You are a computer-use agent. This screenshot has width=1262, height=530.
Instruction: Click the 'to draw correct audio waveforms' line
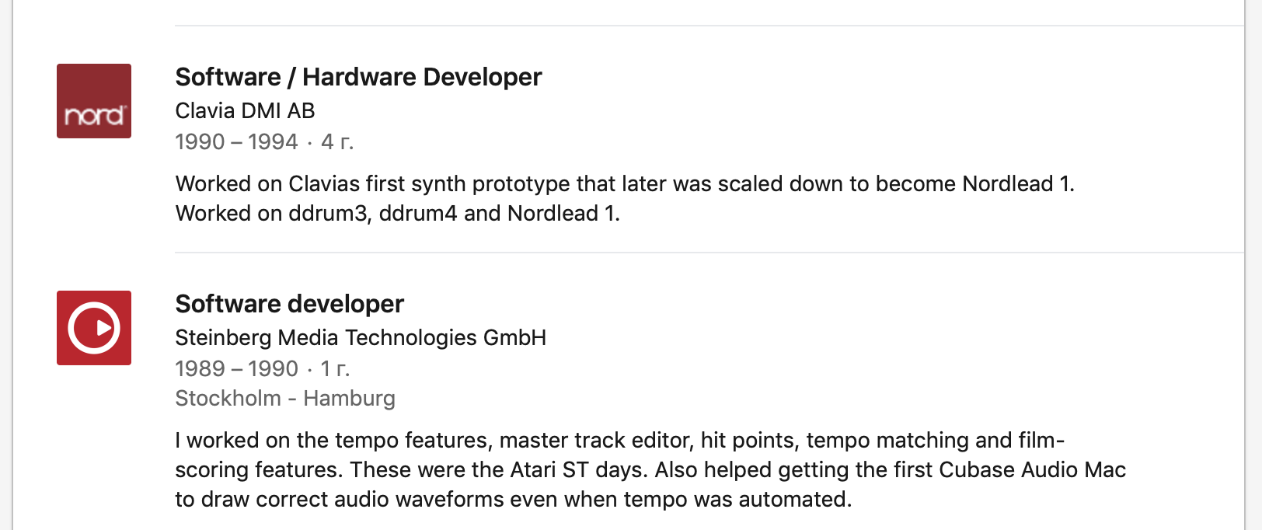point(514,500)
